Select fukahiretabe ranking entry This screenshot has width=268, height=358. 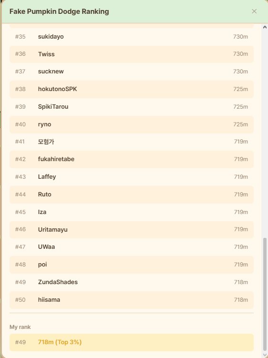[x=131, y=159]
